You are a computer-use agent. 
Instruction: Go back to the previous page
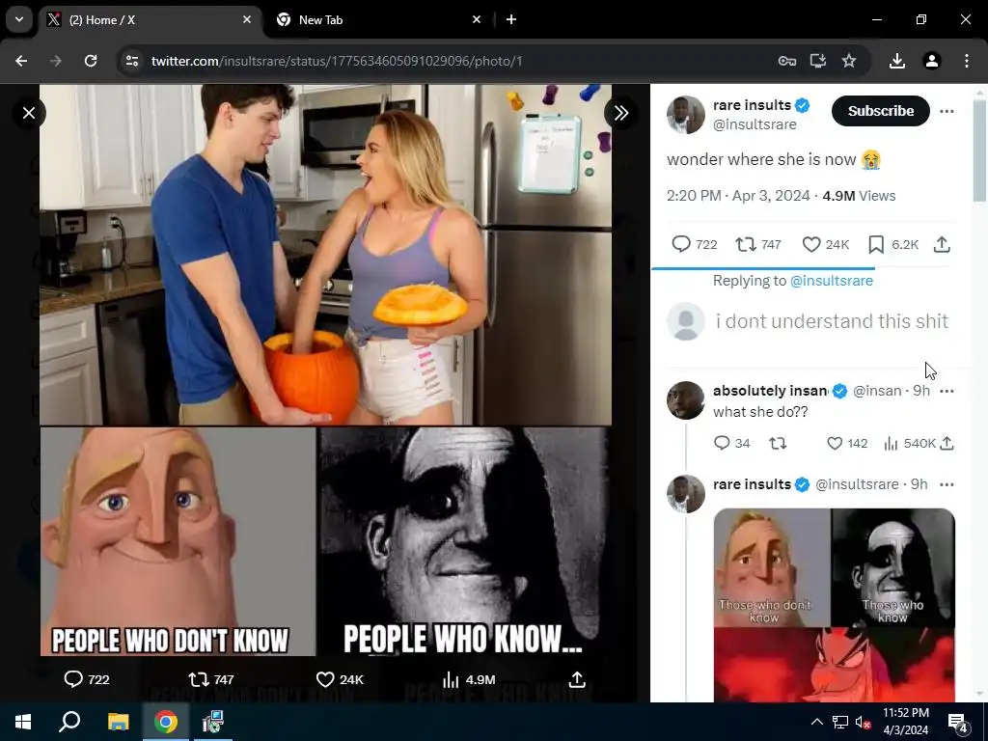21,61
